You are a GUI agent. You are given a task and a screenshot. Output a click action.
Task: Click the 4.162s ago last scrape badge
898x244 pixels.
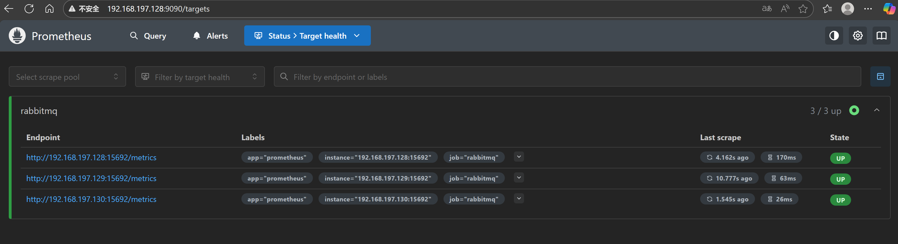point(727,157)
